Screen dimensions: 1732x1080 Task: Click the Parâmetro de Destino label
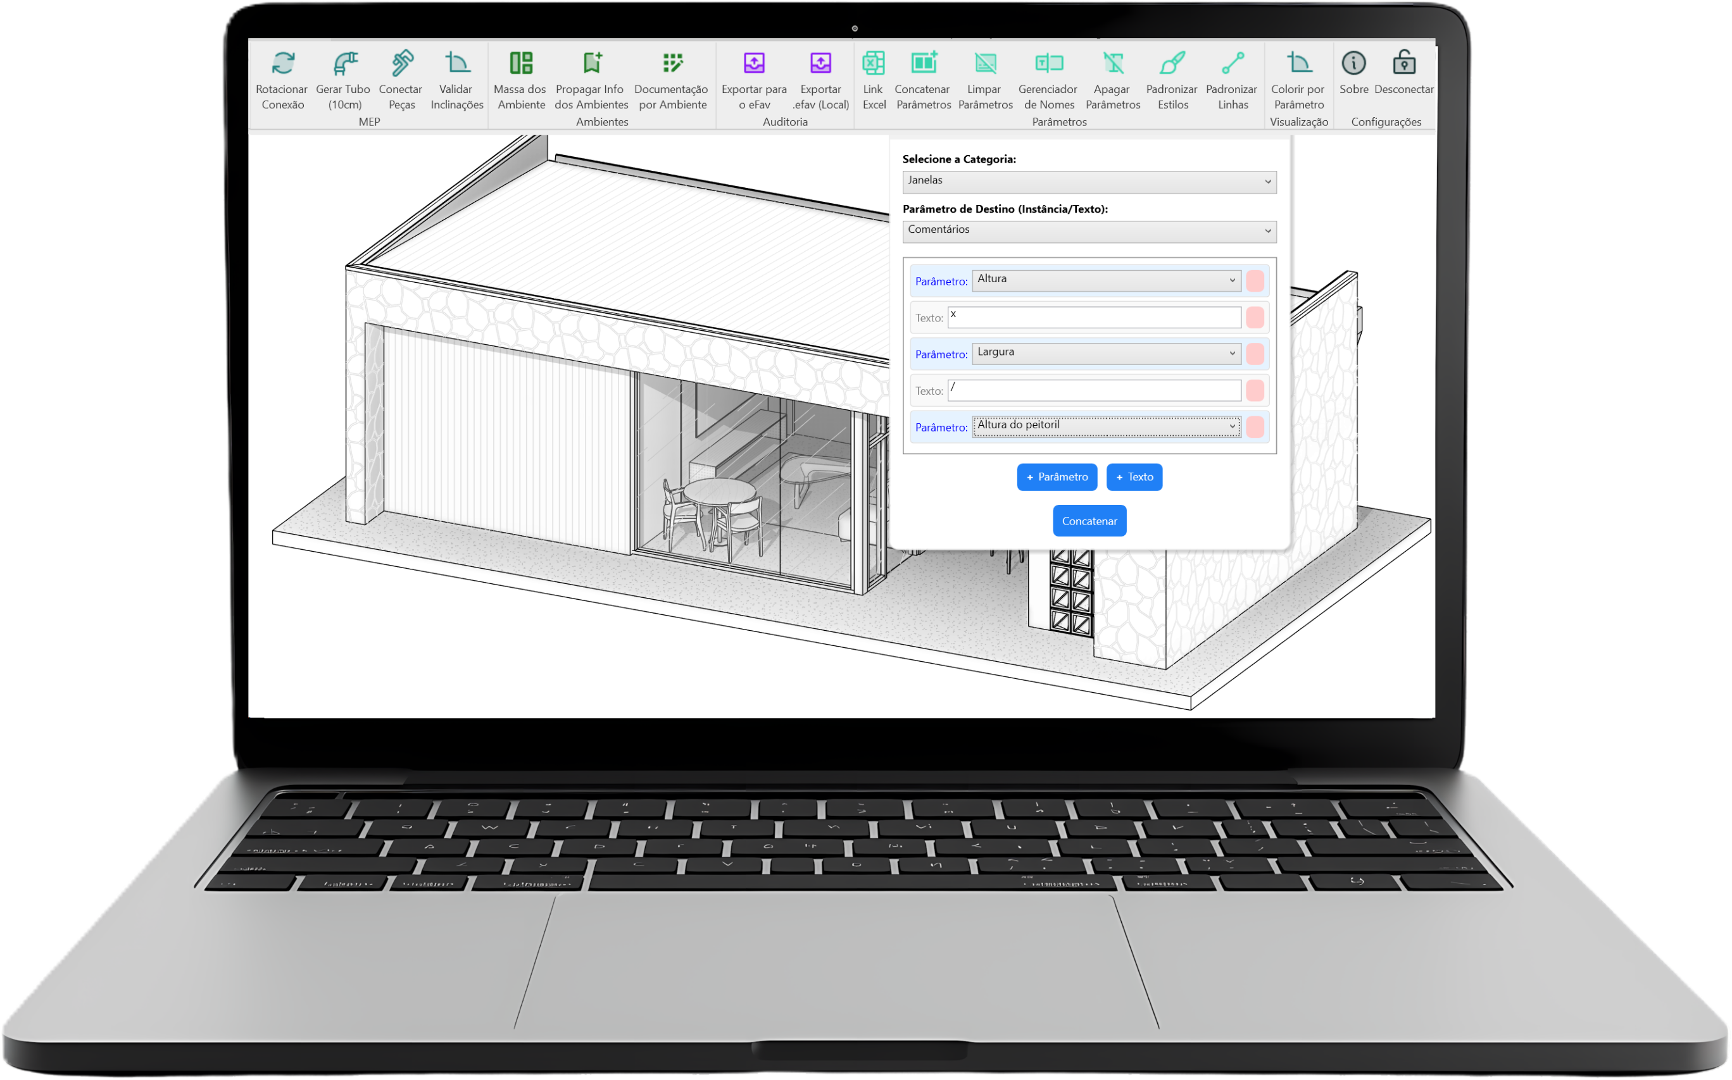(1006, 209)
